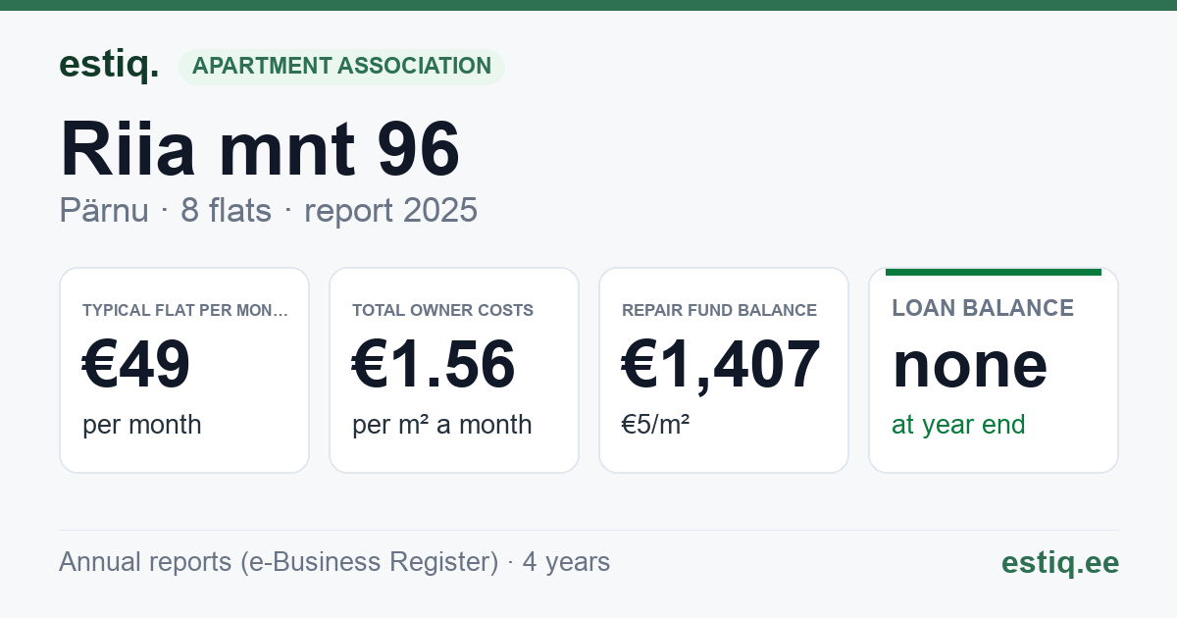This screenshot has width=1177, height=618.
Task: Click the TYPICAL FLAT PER MON… label
Action: 185,310
